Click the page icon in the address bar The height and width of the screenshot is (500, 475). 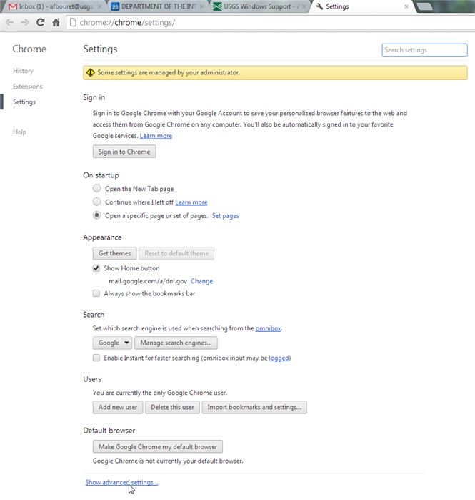click(74, 22)
